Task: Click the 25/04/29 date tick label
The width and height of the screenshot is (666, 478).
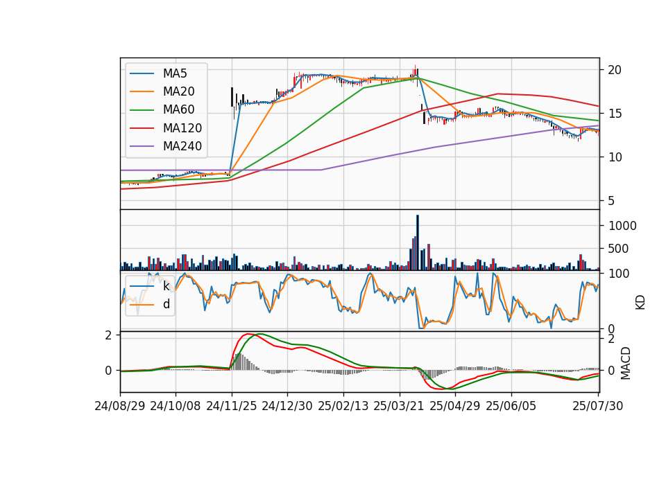Action: [x=455, y=407]
